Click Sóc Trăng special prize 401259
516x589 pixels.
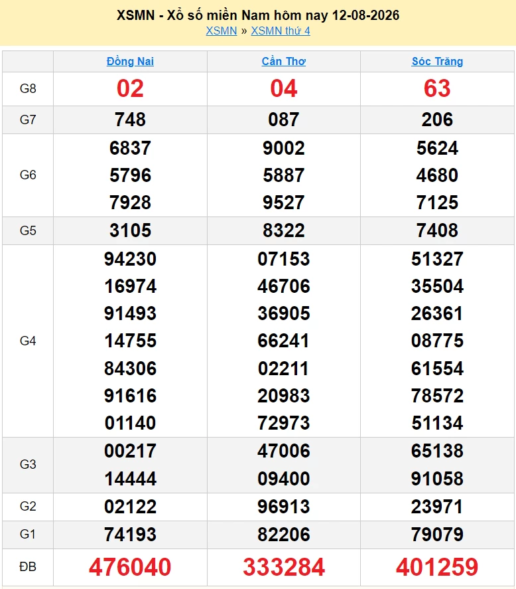[x=437, y=567]
